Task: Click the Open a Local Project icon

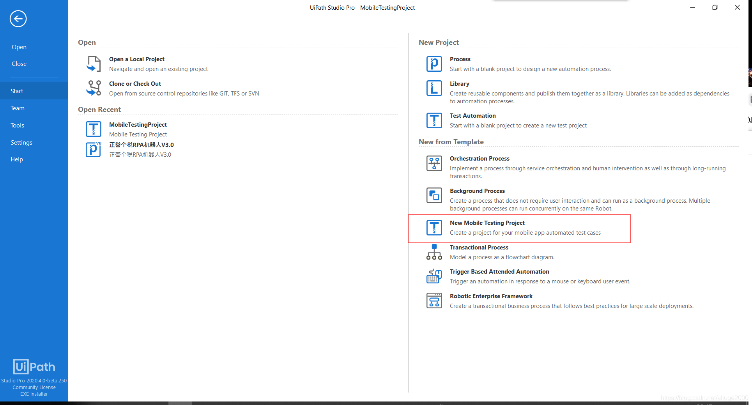Action: [x=94, y=64]
